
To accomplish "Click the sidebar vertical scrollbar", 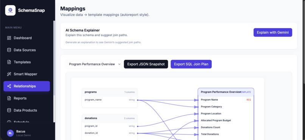I will pos(54,58).
